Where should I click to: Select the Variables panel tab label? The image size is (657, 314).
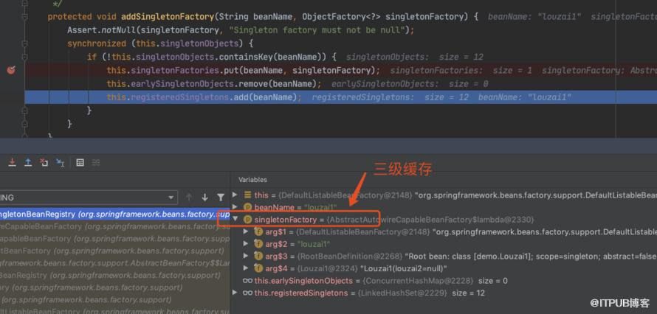click(x=252, y=180)
